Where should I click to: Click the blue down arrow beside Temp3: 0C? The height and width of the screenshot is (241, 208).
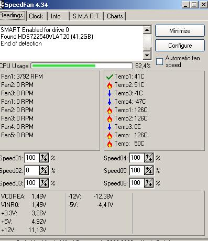pyautogui.click(x=110, y=127)
